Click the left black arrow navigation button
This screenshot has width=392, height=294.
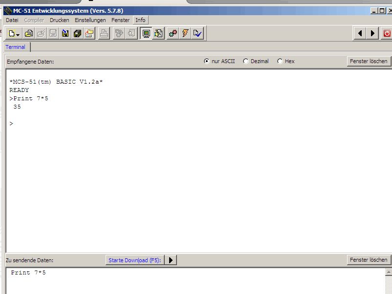(x=360, y=33)
